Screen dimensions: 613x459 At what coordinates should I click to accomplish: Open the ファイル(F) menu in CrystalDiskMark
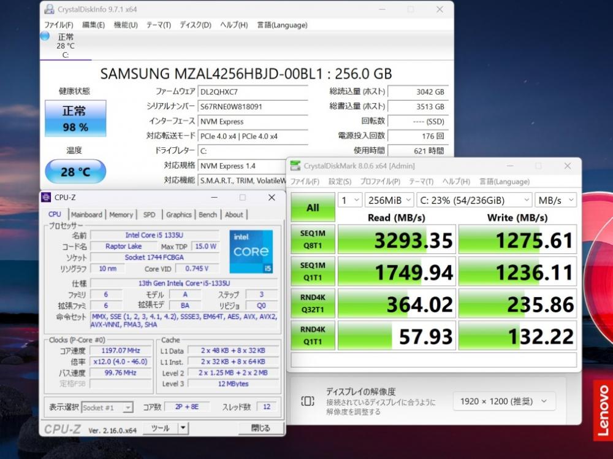coord(305,182)
